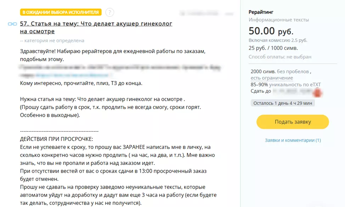The width and height of the screenshot is (345, 207).
Task: Click the chain link icon beside the title
Action: [x=12, y=24]
